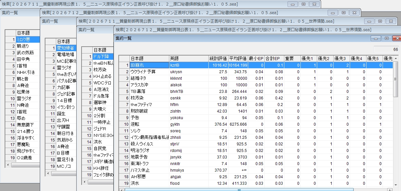The height and width of the screenshot is (191, 401).
Task: Select the WDCテロ row
Action: 103,83
